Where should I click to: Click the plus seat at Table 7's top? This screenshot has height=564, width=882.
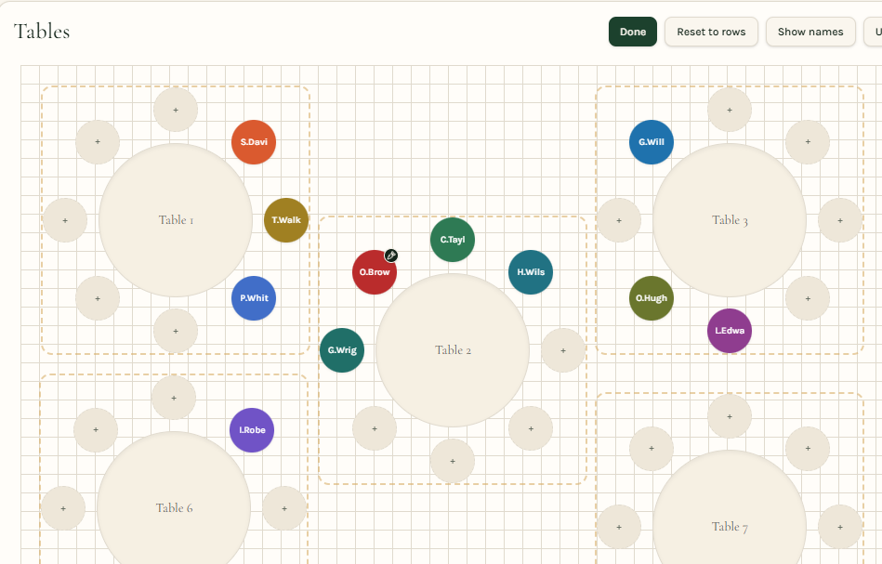coord(730,416)
